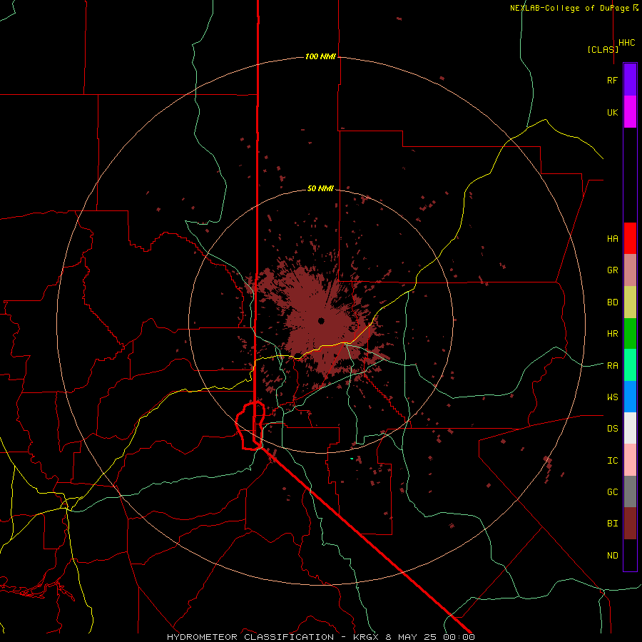The height and width of the screenshot is (642, 642).
Task: Click the UK magenta legend swatch
Action: 630,112
